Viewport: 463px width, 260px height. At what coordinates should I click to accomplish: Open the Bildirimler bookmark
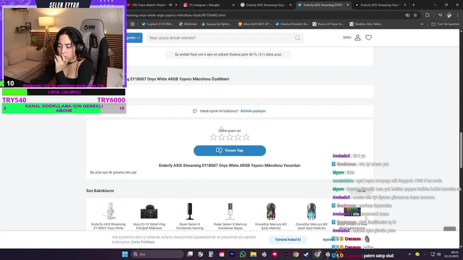coord(188,24)
